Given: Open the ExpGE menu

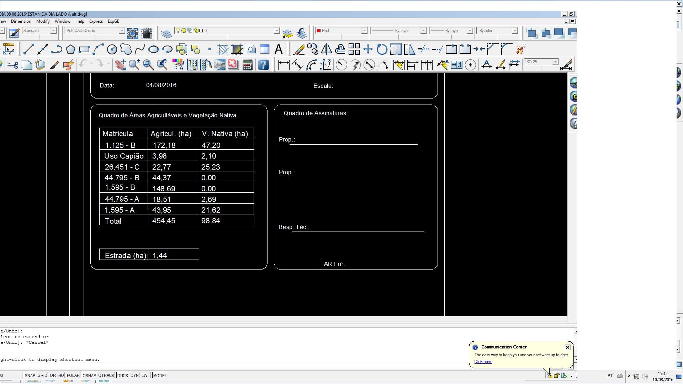Looking at the screenshot, I should click(x=113, y=21).
